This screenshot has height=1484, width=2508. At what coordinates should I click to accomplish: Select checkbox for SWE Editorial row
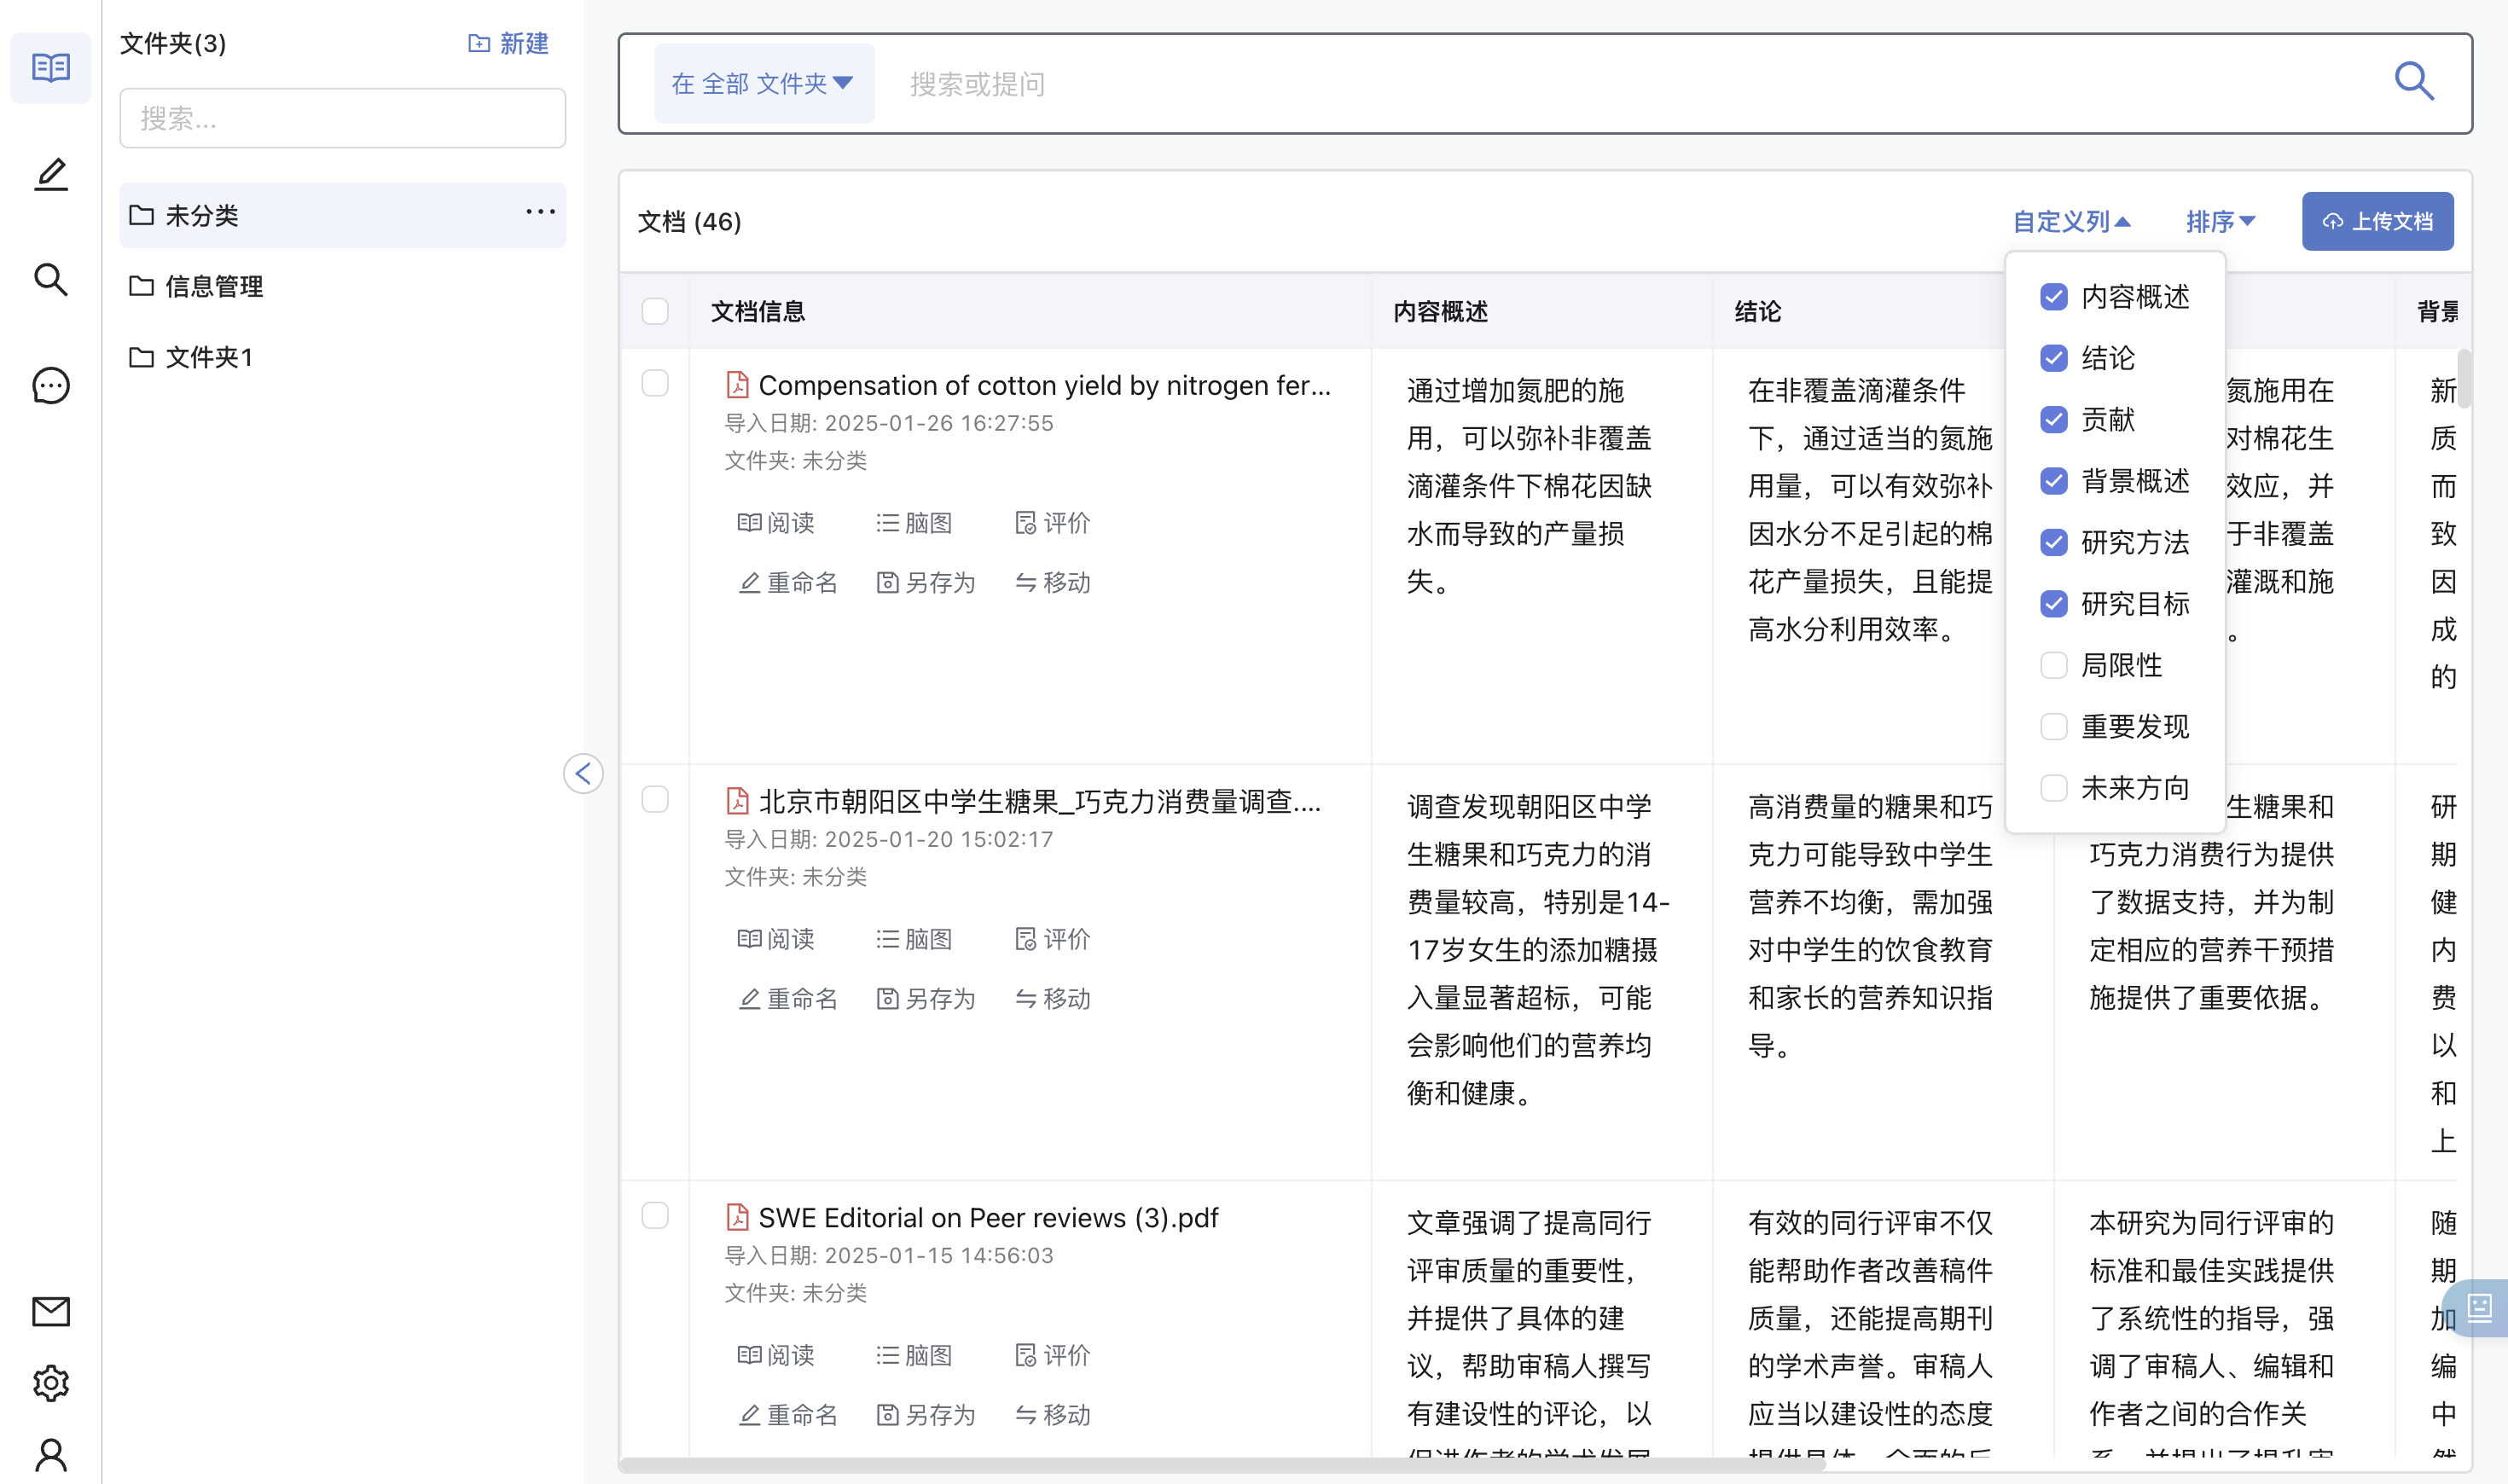(655, 1215)
